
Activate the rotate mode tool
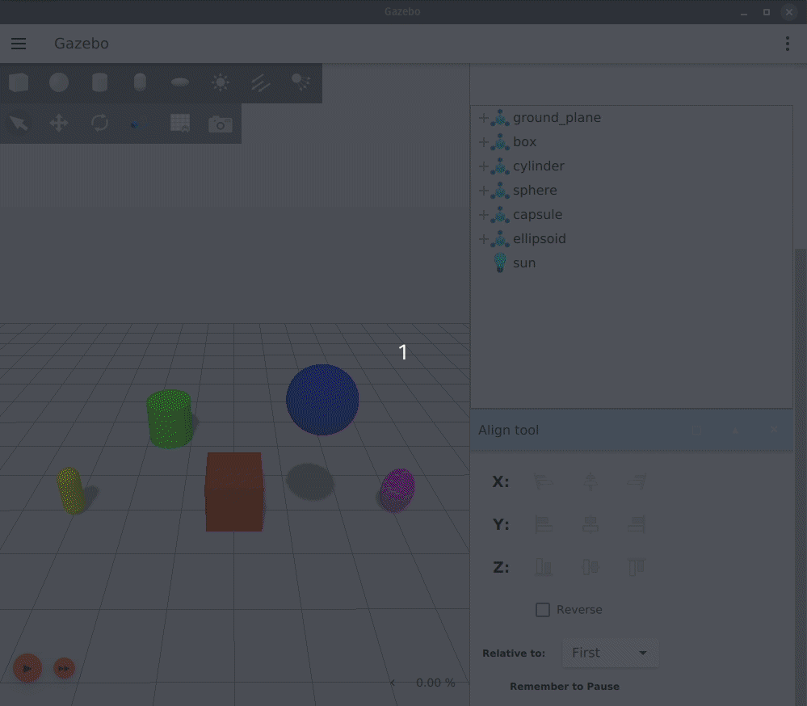[x=99, y=123]
